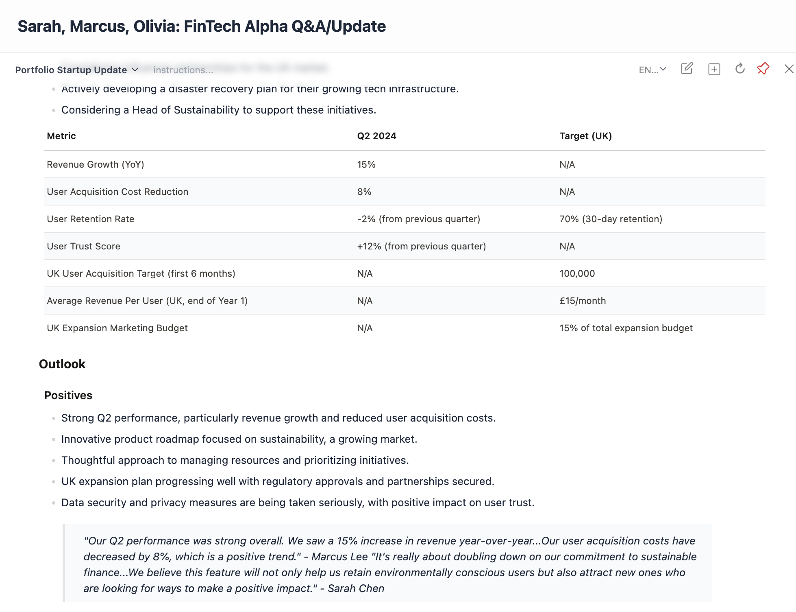Close the panel with the X icon
Viewport: 796px width, 612px height.
click(x=789, y=69)
